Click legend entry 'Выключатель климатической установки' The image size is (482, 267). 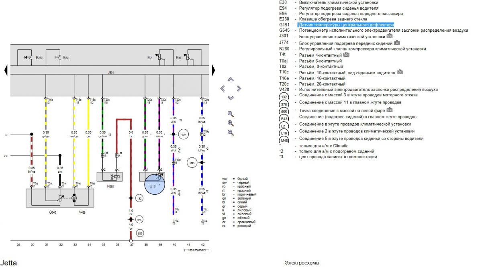coord(338,2)
